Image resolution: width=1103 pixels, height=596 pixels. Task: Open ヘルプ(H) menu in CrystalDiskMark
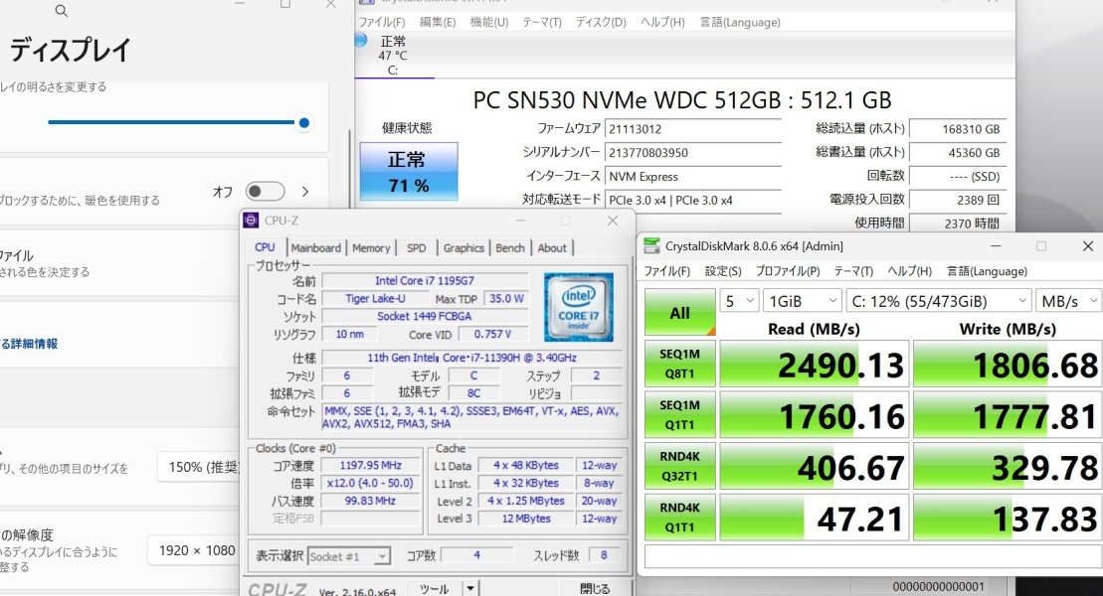pos(910,271)
